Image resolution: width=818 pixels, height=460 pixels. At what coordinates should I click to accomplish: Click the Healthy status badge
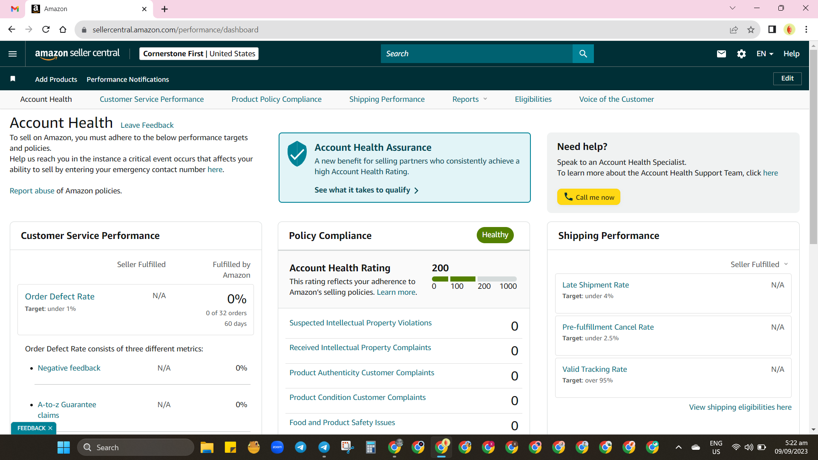click(495, 235)
